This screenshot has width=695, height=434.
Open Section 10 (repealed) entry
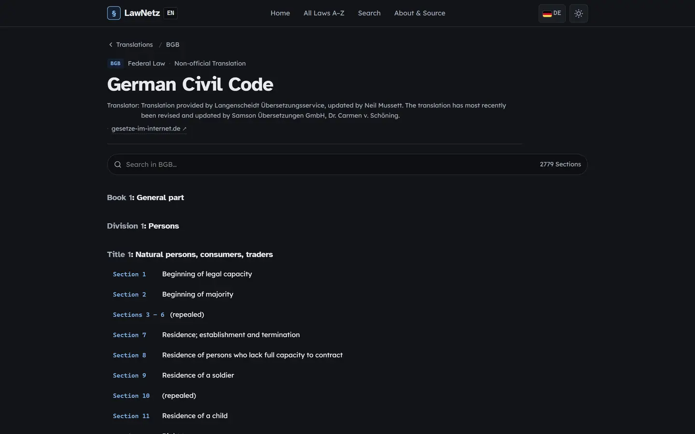pos(347,395)
